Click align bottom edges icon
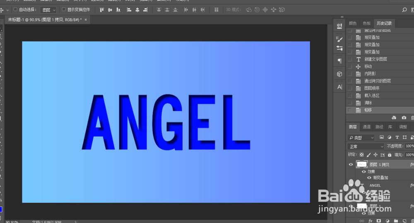 coord(118,10)
